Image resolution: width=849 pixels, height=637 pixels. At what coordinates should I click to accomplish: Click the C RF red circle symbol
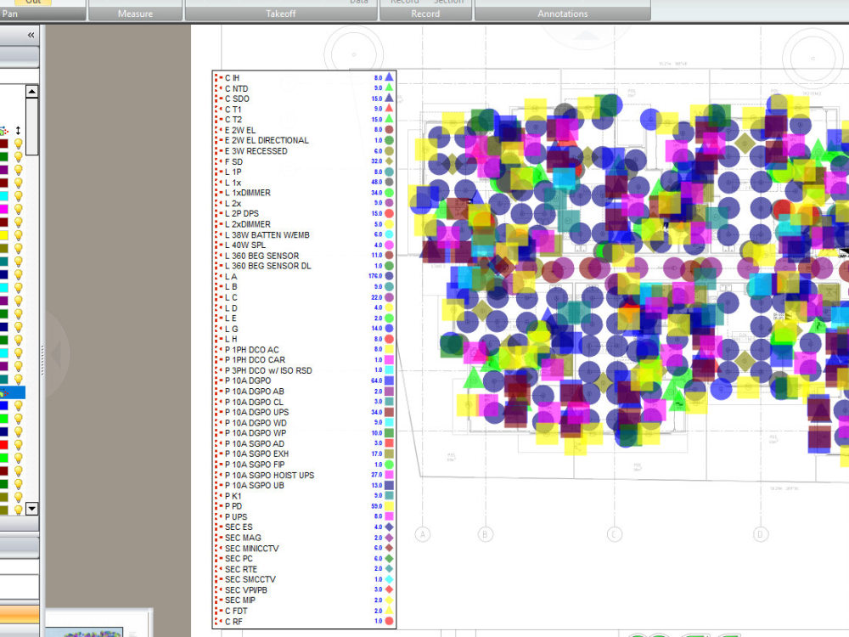(389, 622)
